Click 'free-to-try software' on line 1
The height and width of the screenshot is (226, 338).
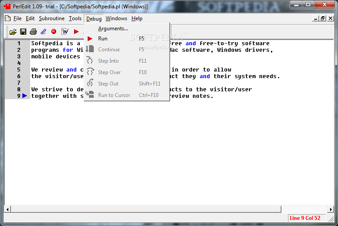pyautogui.click(x=234, y=43)
